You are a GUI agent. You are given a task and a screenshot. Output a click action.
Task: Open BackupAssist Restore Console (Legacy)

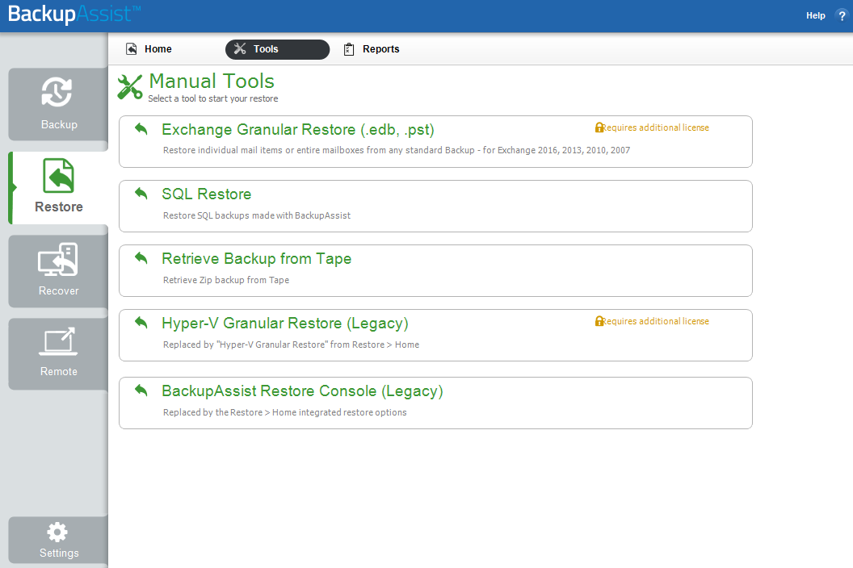pyautogui.click(x=302, y=391)
